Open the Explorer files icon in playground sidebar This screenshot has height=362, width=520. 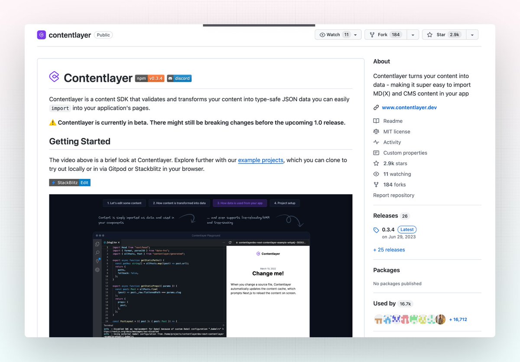[97, 244]
